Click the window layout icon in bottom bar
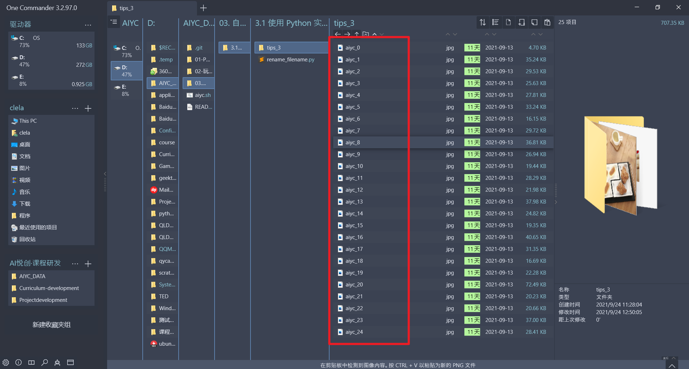 point(70,363)
